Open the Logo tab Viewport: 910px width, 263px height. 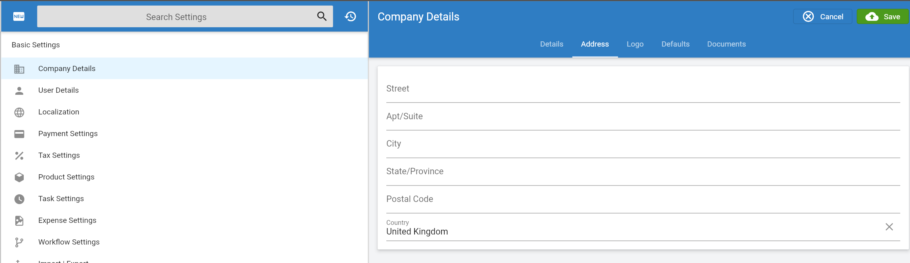tap(635, 44)
